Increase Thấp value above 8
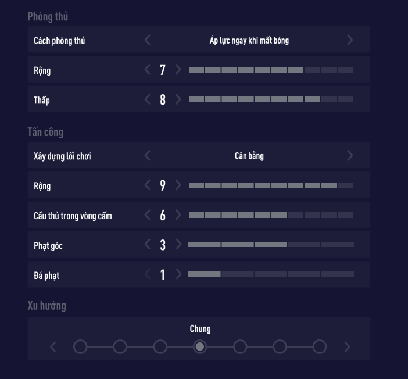 click(x=178, y=99)
